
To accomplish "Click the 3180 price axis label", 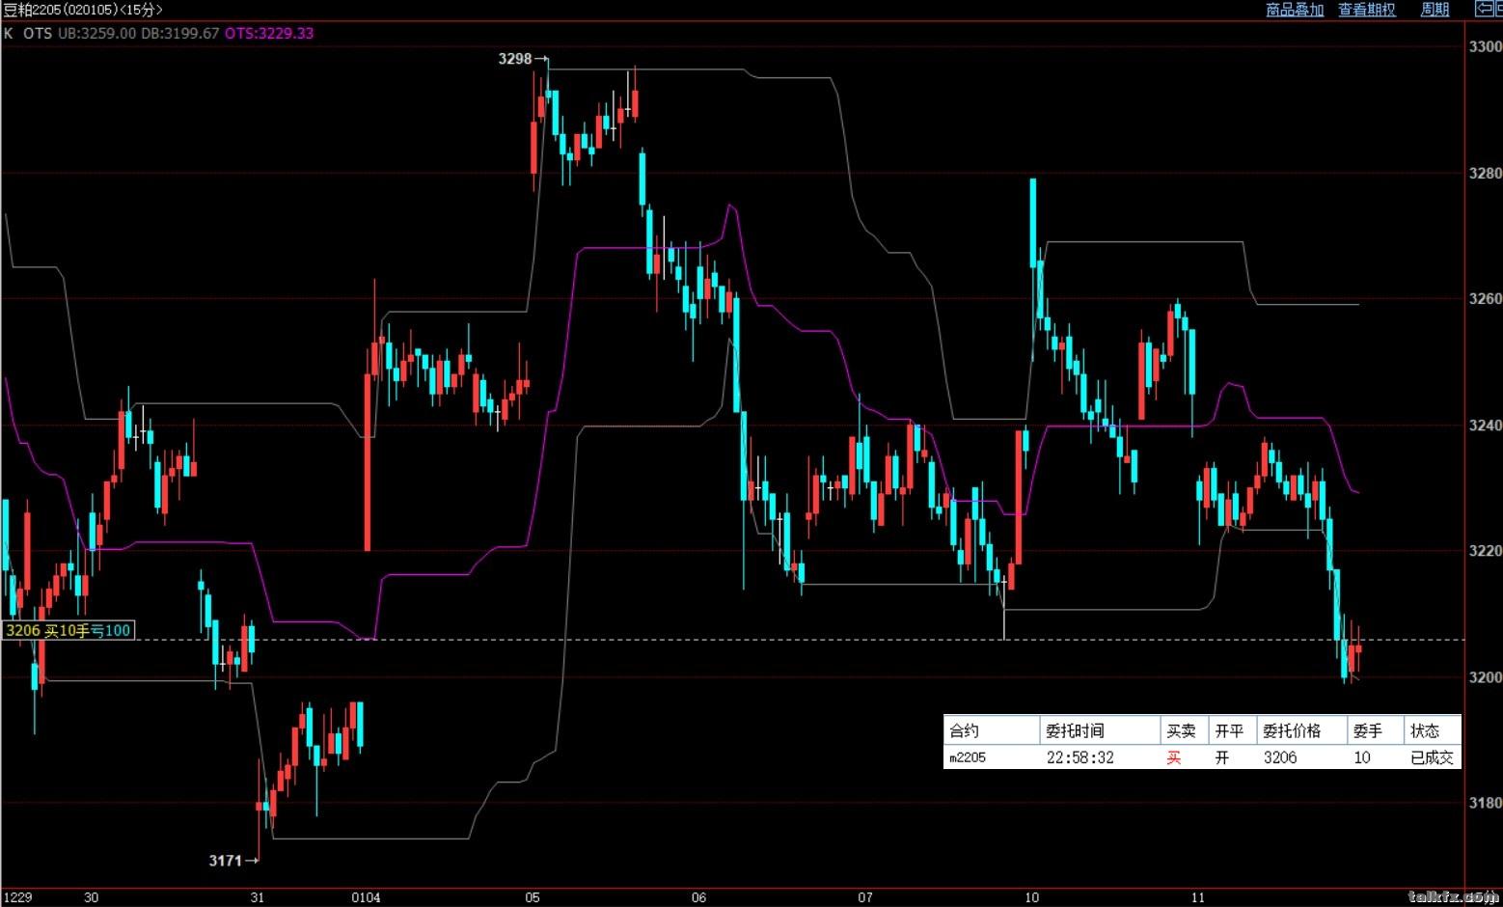I will [1485, 802].
